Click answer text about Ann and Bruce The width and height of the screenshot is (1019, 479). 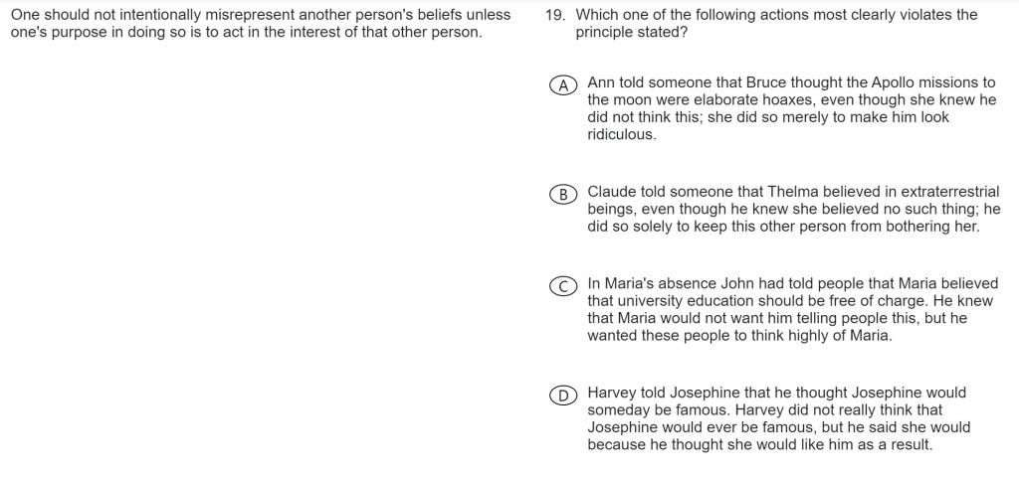[791, 108]
